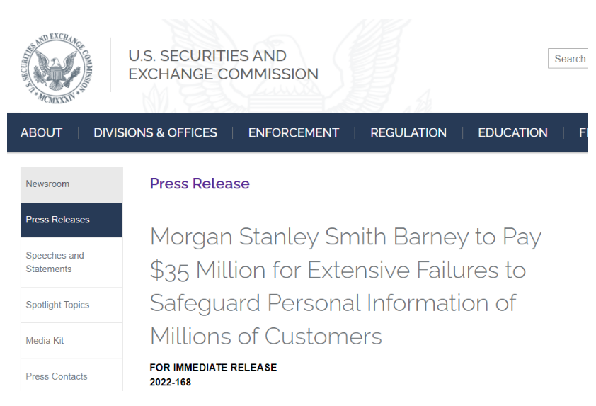The height and width of the screenshot is (406, 596).
Task: Go to Newsroom in the sidebar
Action: 71,184
